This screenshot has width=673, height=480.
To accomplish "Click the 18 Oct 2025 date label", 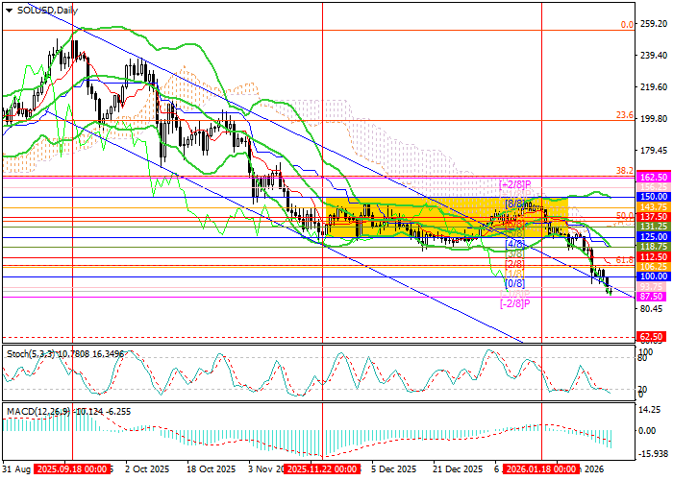I will (212, 469).
